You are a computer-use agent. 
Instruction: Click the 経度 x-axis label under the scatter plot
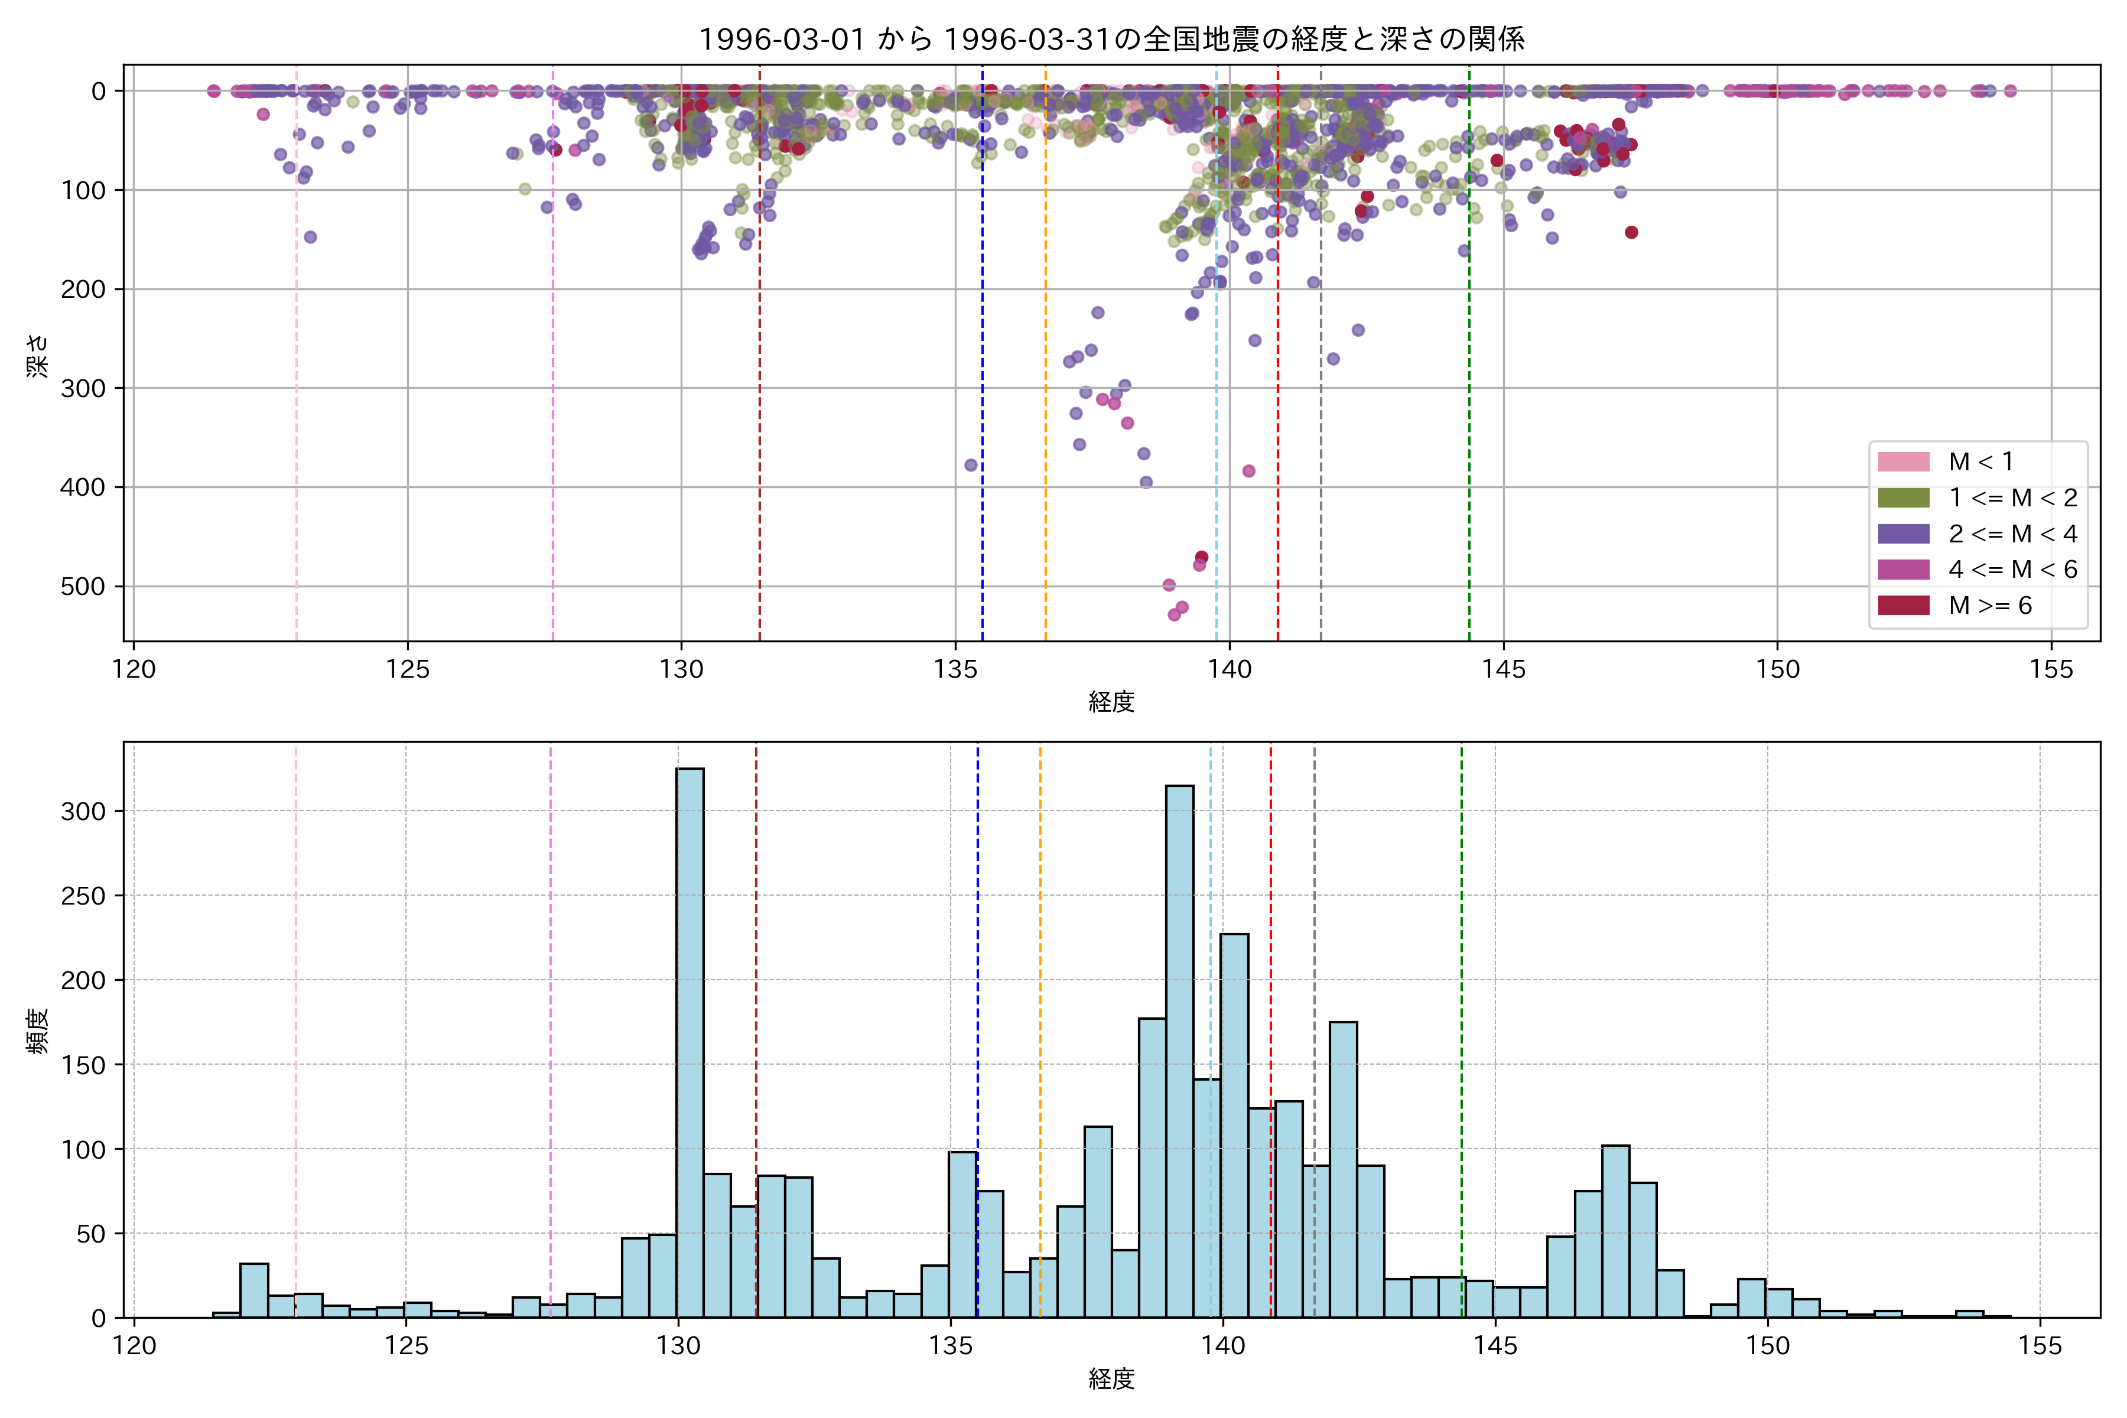pyautogui.click(x=1111, y=701)
